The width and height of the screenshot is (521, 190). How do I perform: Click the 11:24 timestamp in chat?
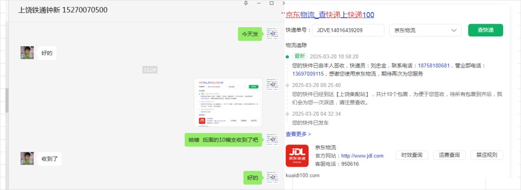pyautogui.click(x=150, y=70)
